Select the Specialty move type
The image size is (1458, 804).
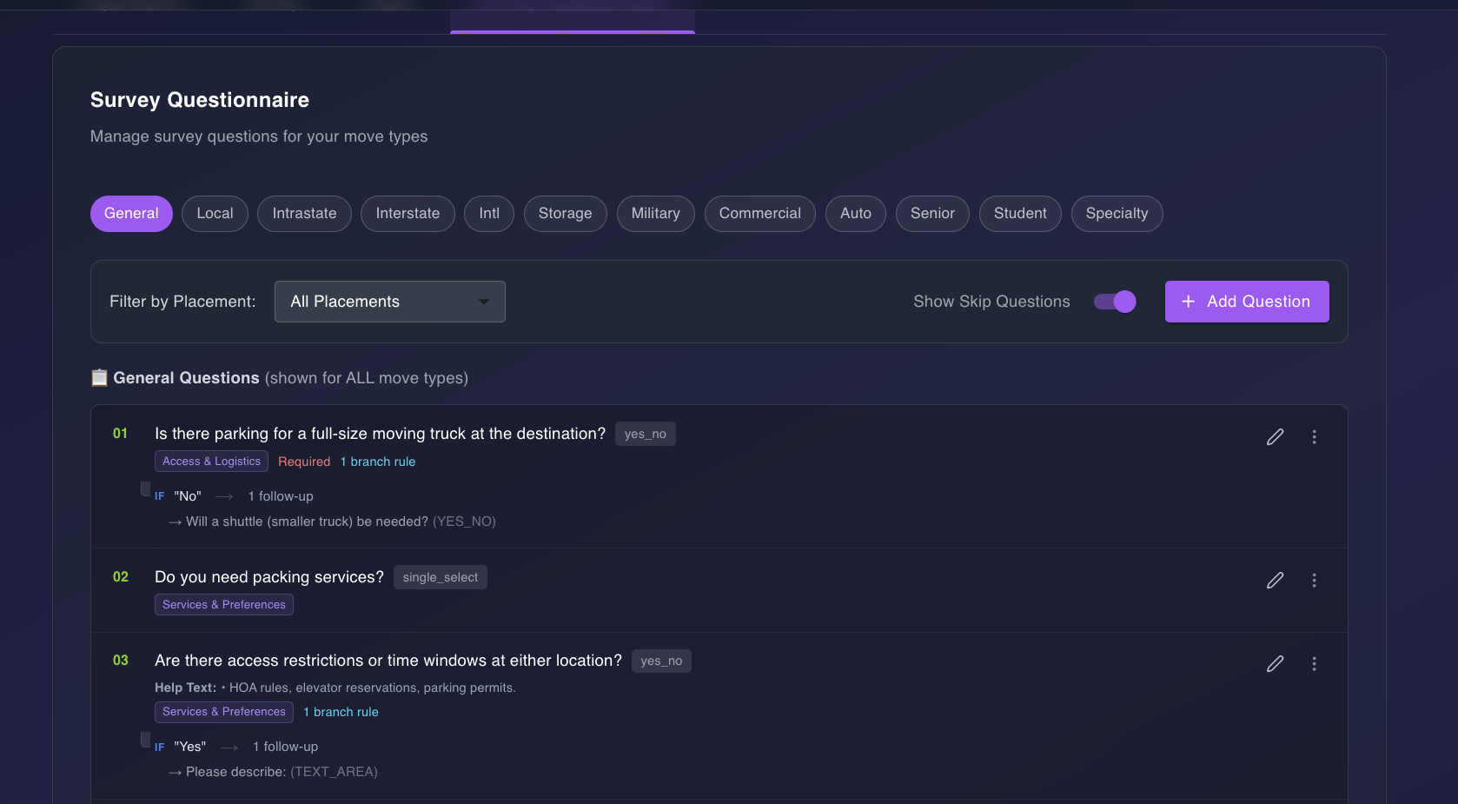(1117, 214)
